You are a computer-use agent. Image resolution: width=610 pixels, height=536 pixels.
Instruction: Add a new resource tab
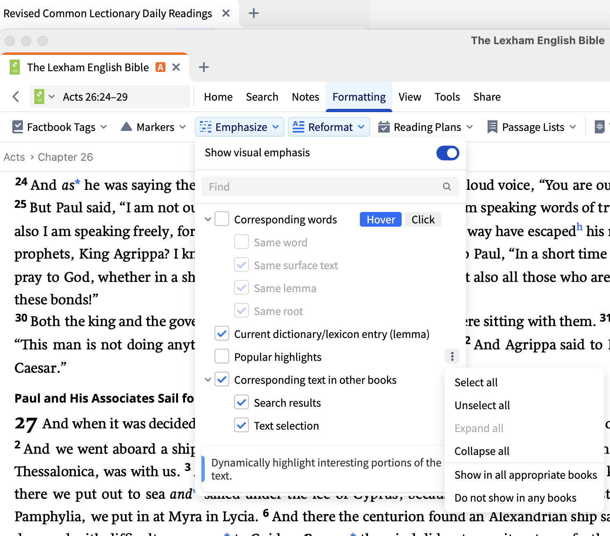coord(203,67)
